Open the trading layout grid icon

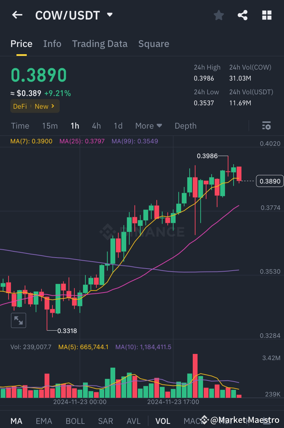[x=267, y=15]
